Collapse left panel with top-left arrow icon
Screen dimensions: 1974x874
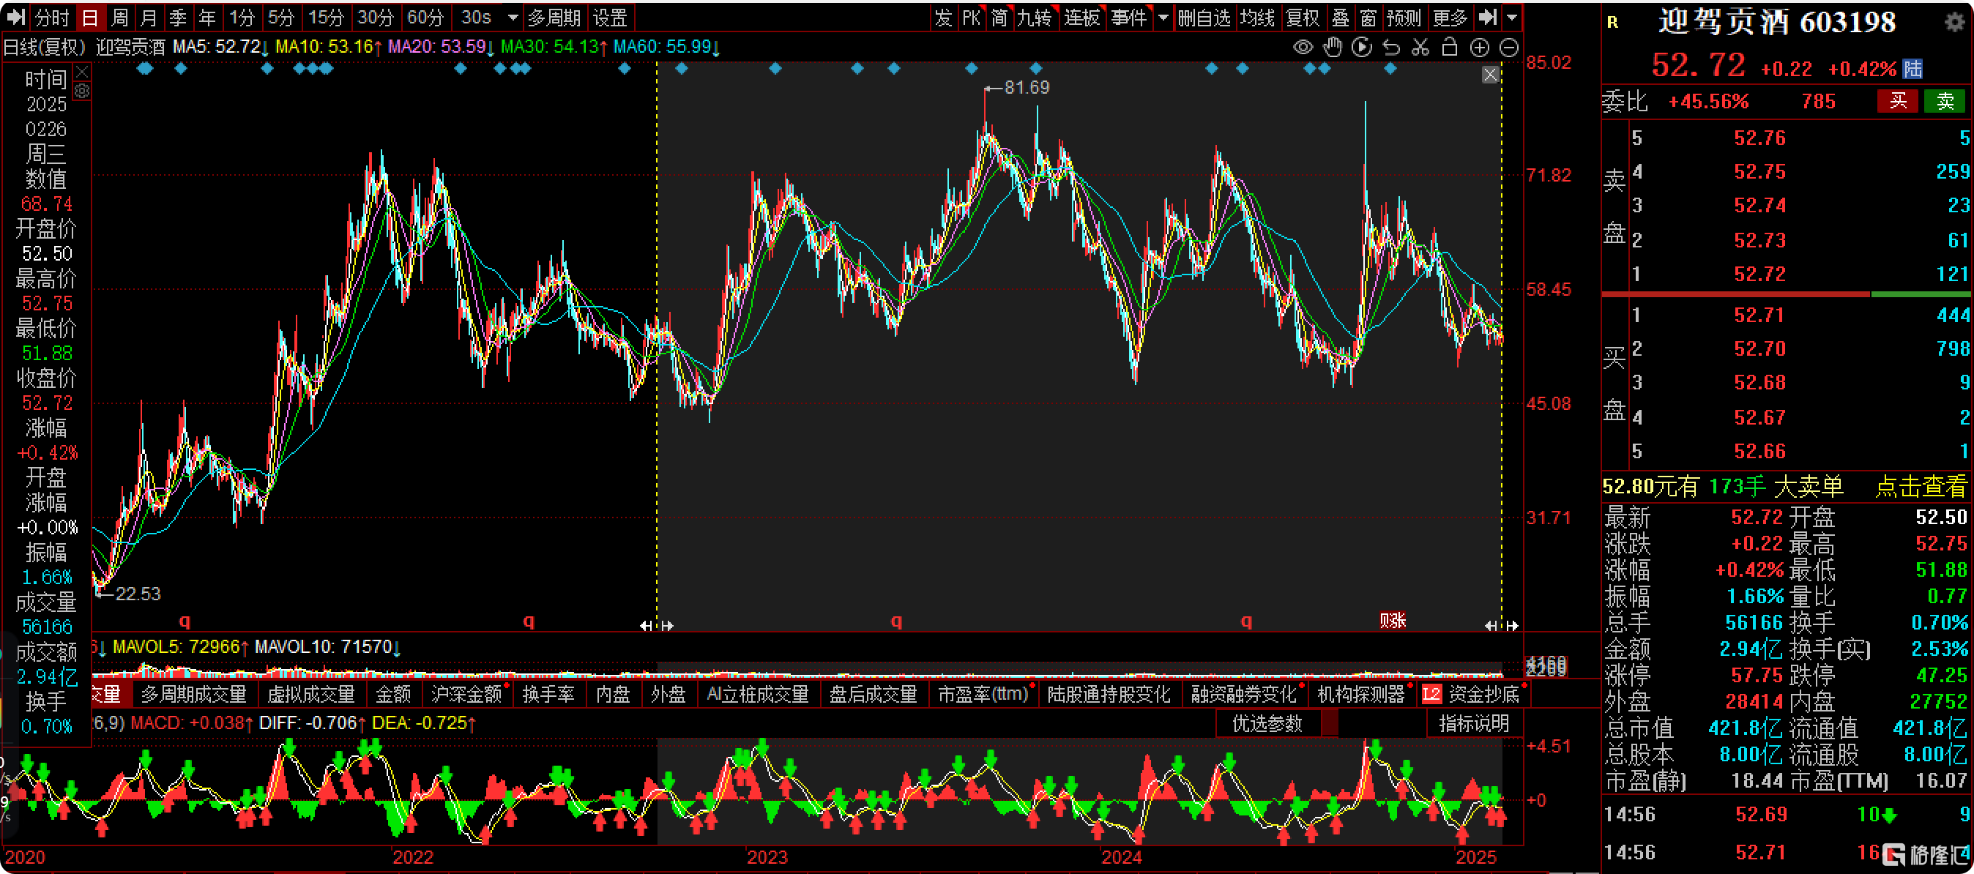pos(15,17)
